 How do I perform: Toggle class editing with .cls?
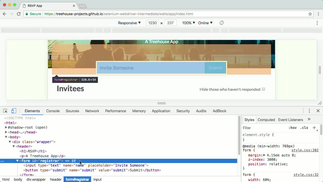click(304, 128)
